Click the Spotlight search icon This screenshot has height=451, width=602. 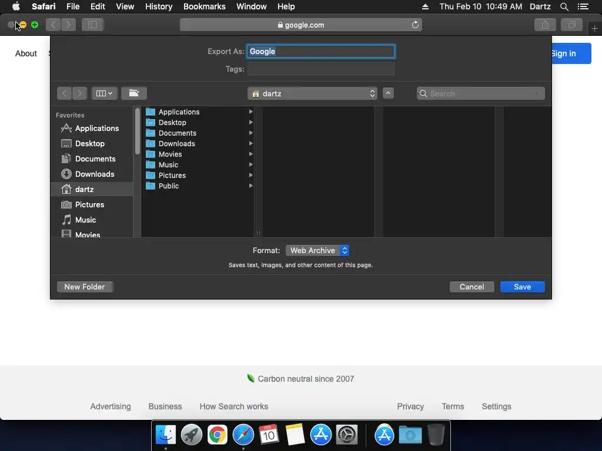pyautogui.click(x=564, y=6)
